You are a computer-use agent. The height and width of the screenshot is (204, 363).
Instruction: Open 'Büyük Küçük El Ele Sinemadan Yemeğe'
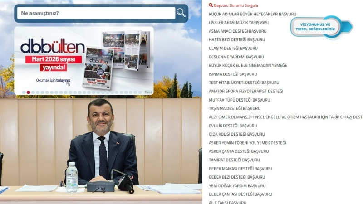[248, 65]
